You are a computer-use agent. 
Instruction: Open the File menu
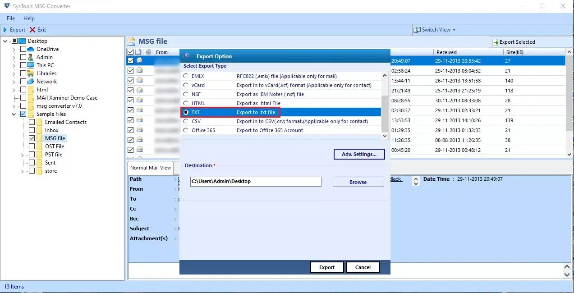click(x=10, y=18)
